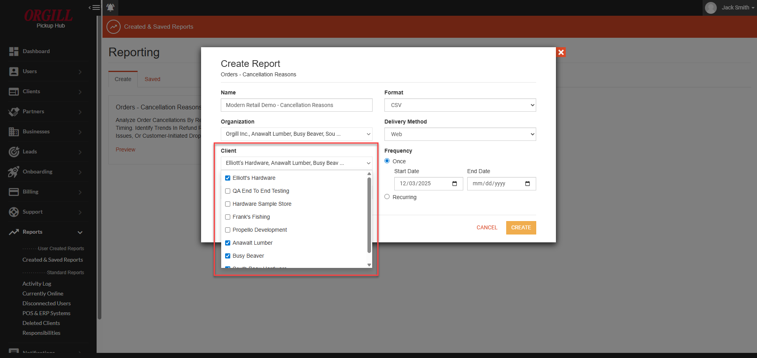Check Hardware Sample Store client
The image size is (757, 358).
point(227,204)
